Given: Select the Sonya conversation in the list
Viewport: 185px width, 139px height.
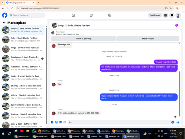Looking at the screenshot, I should point(23,30).
